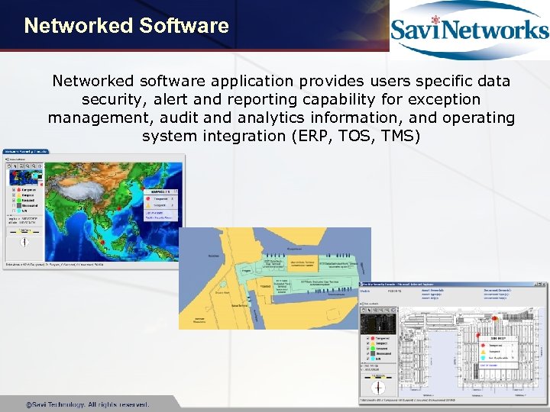Click compass rose in Facility Security Console
Screen dimensions: 550x412
[378, 388]
